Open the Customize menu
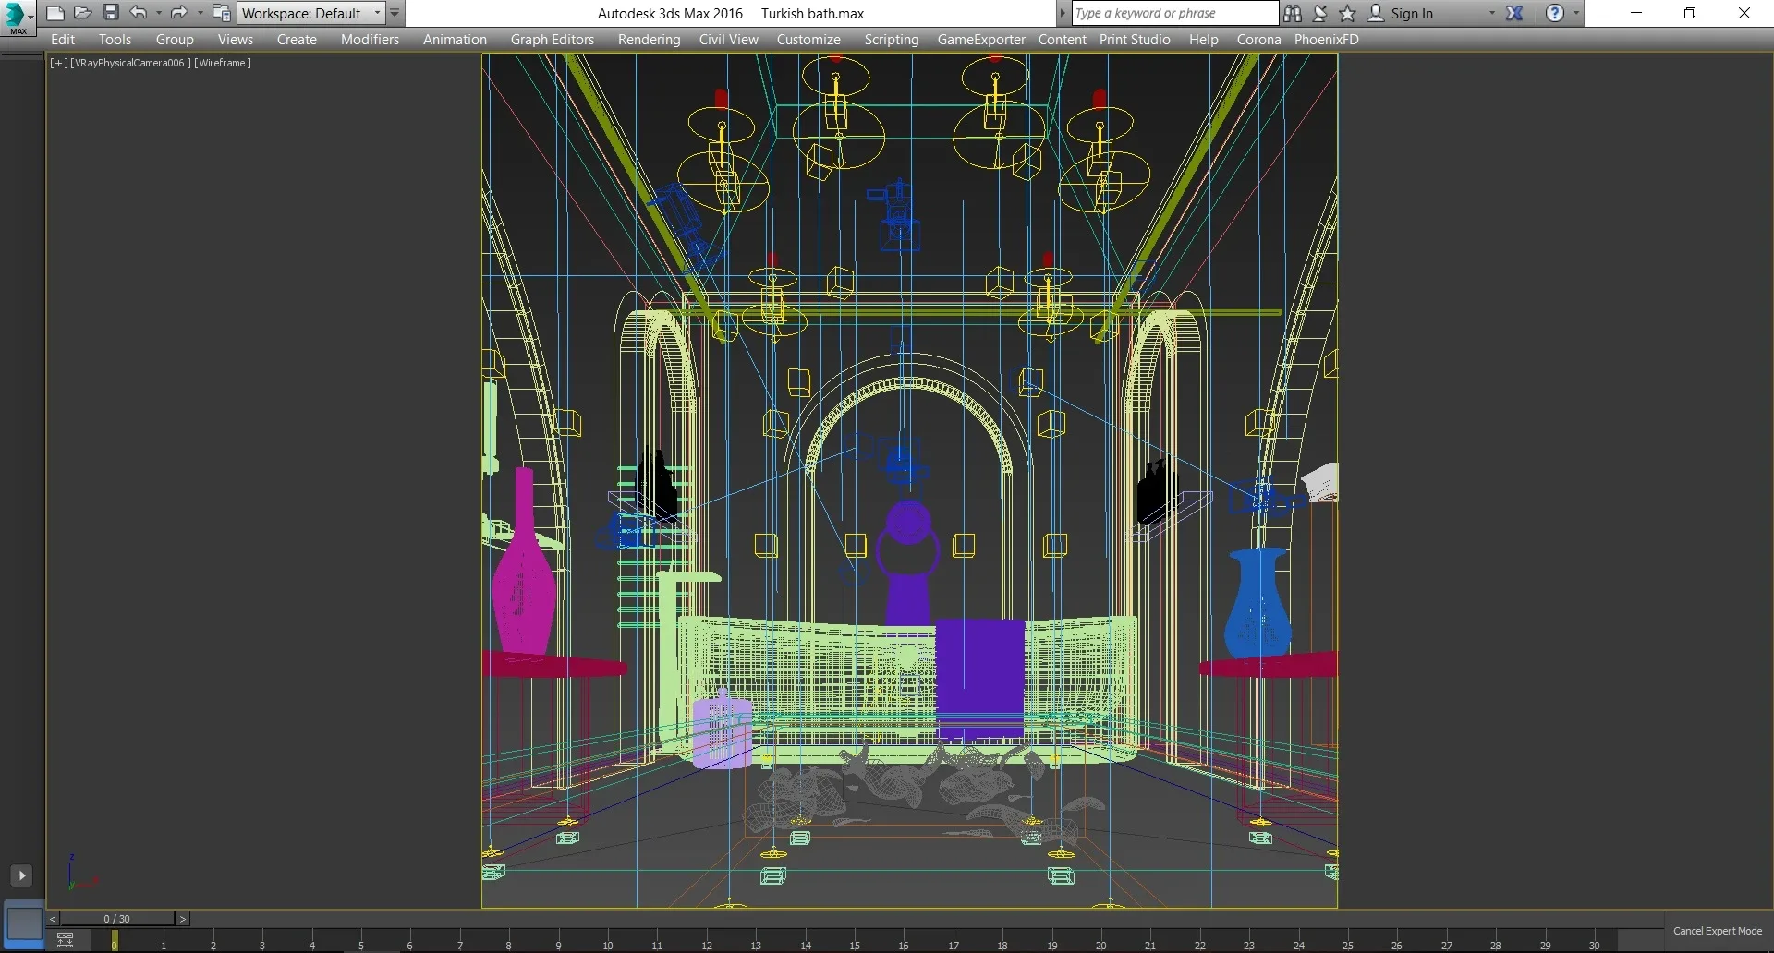This screenshot has width=1774, height=953. click(x=808, y=40)
